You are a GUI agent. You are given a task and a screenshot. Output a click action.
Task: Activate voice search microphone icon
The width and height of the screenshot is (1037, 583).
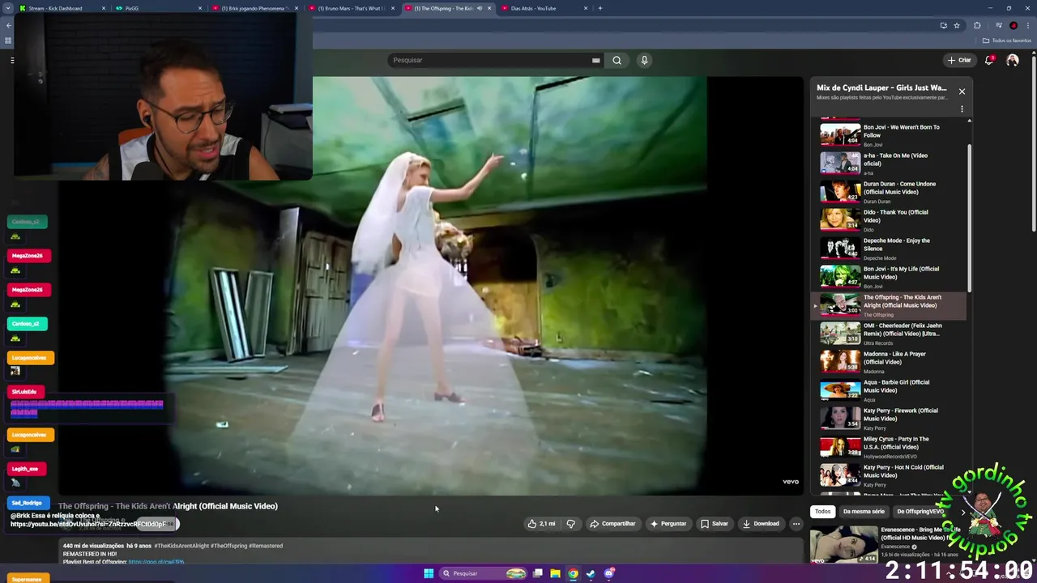(x=644, y=60)
